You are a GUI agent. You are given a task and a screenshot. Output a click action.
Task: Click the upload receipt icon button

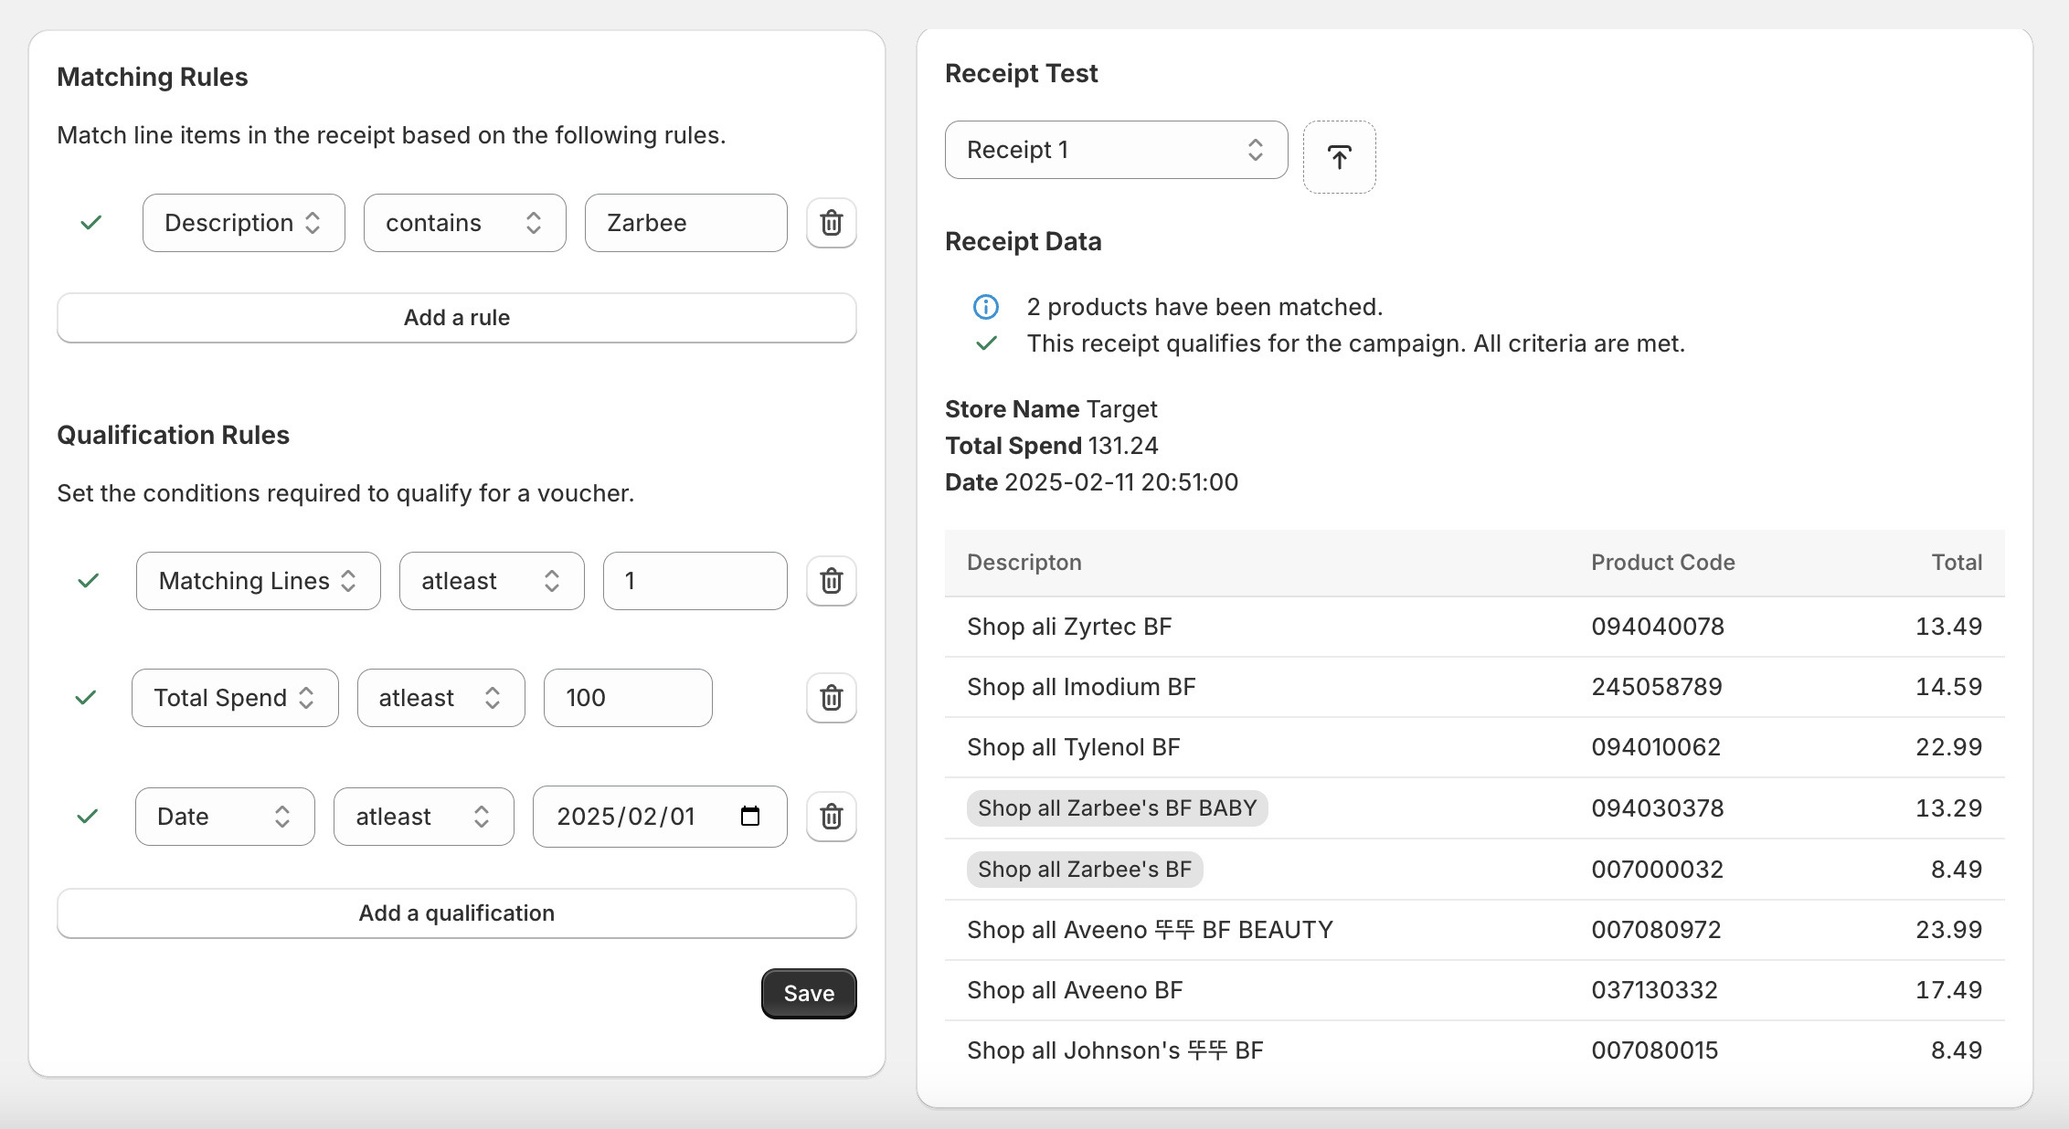(1339, 157)
